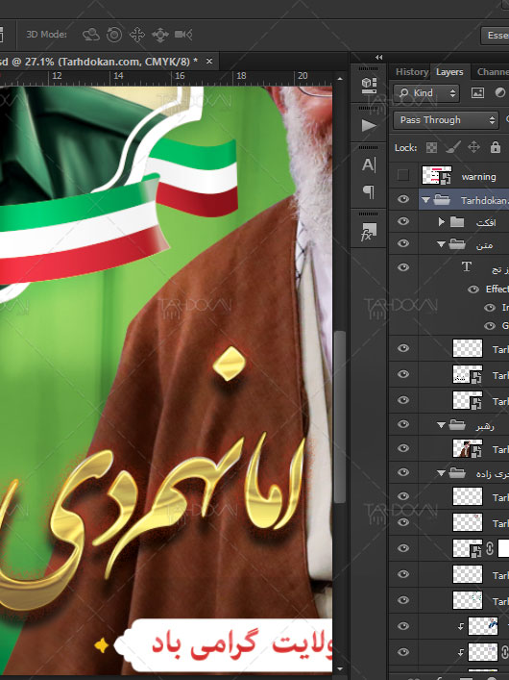
Task: Click the white layer mask thumbnail
Action: tap(503, 548)
